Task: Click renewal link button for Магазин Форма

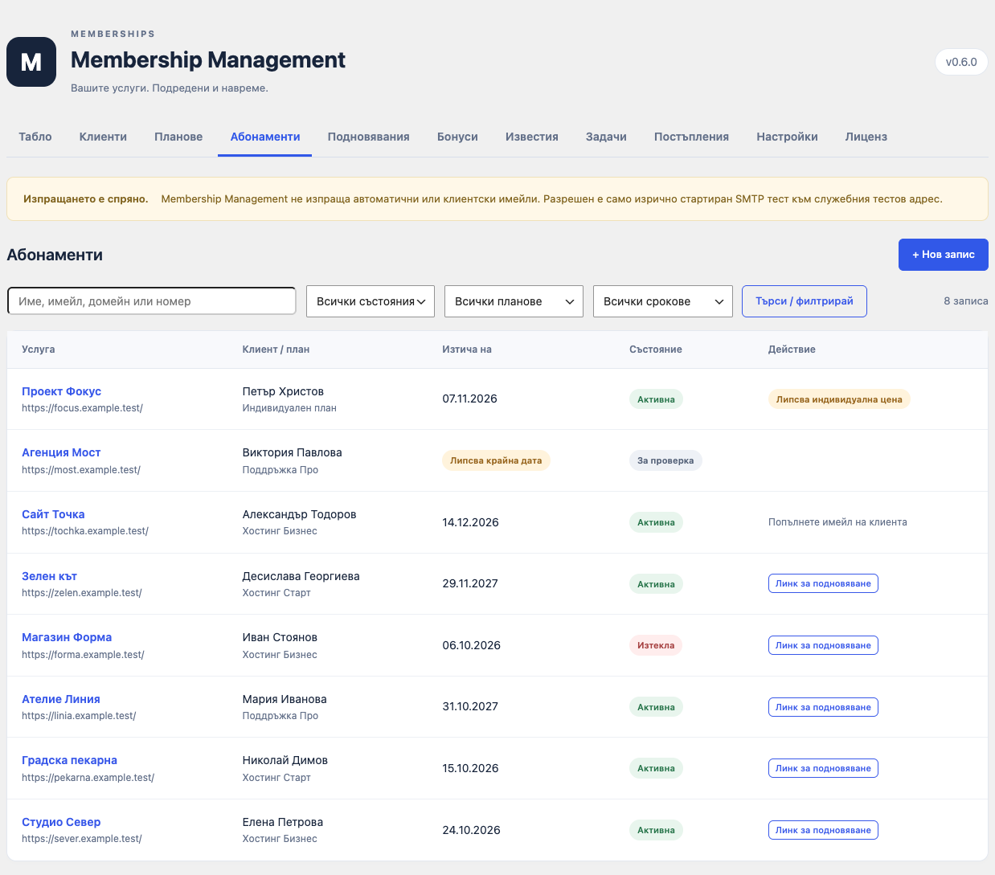Action: pyautogui.click(x=823, y=645)
